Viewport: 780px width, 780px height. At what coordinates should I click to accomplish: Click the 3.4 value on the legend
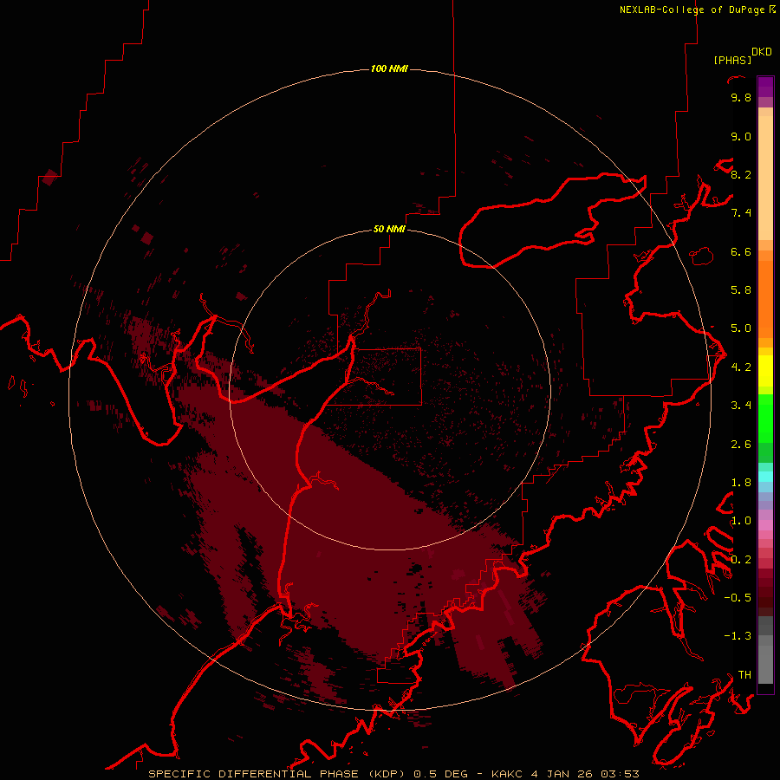tap(741, 406)
